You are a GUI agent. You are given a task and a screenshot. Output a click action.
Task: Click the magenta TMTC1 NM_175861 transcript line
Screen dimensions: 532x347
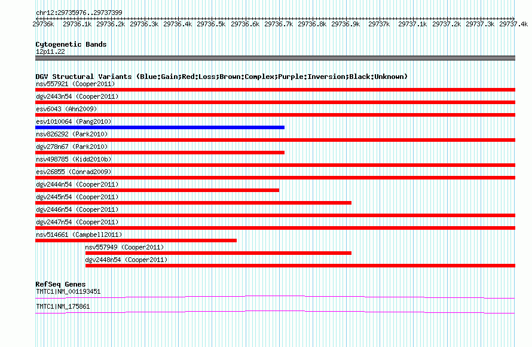(275, 312)
